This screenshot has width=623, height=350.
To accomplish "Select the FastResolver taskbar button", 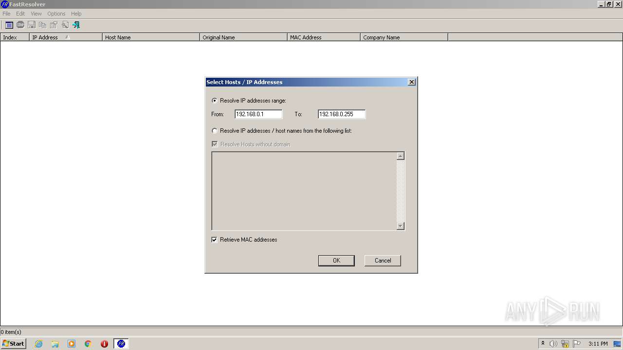I will pyautogui.click(x=121, y=344).
